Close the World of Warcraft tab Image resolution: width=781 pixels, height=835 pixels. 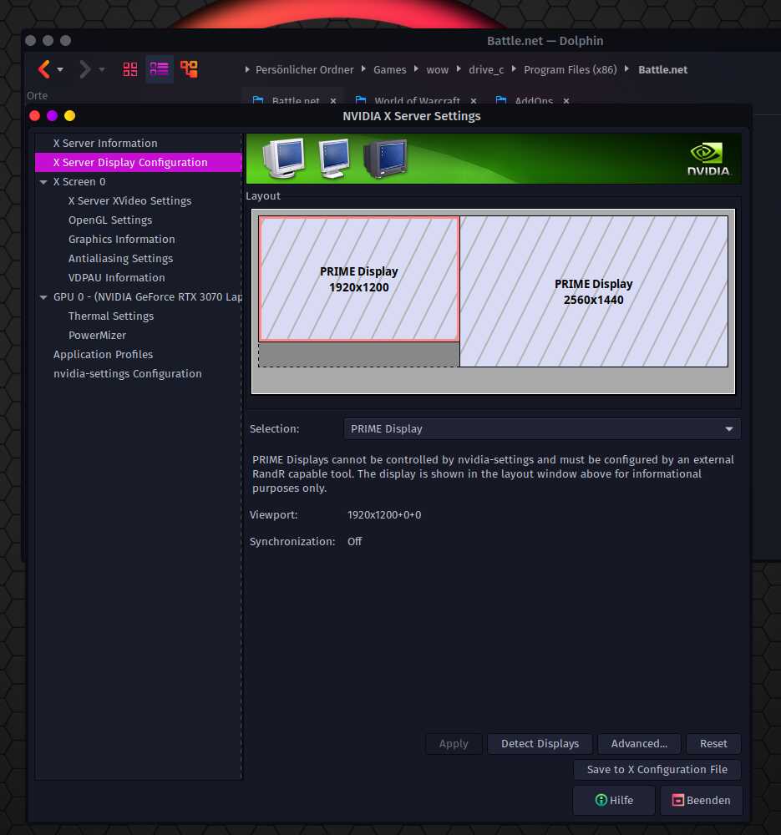[x=474, y=101]
